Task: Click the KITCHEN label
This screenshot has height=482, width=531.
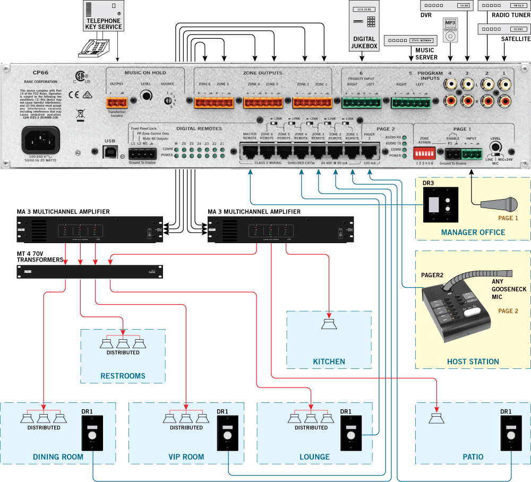Action: coord(329,362)
